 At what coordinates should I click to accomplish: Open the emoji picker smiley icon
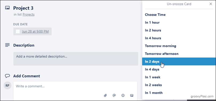[x=123, y=95]
